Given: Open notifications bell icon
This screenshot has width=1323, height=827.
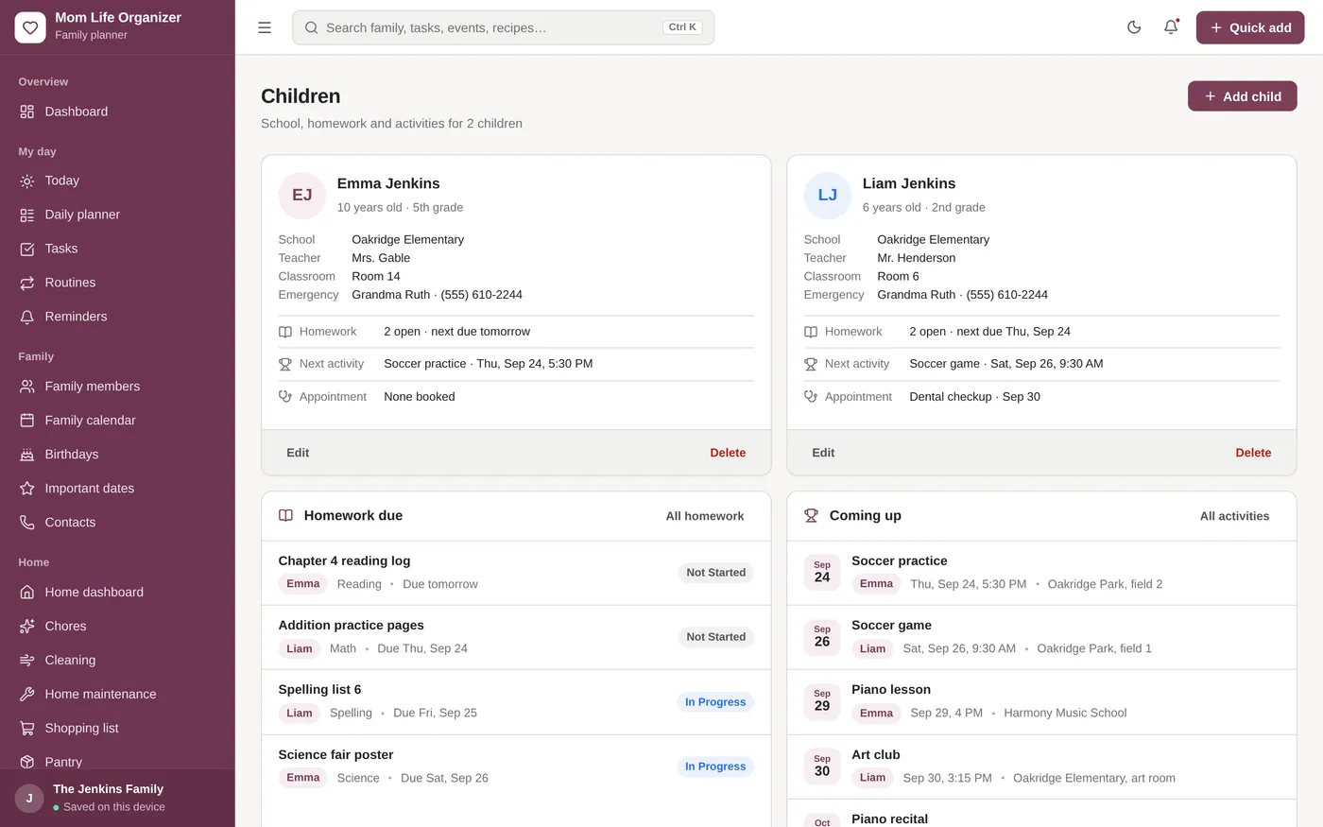Looking at the screenshot, I should [1171, 27].
